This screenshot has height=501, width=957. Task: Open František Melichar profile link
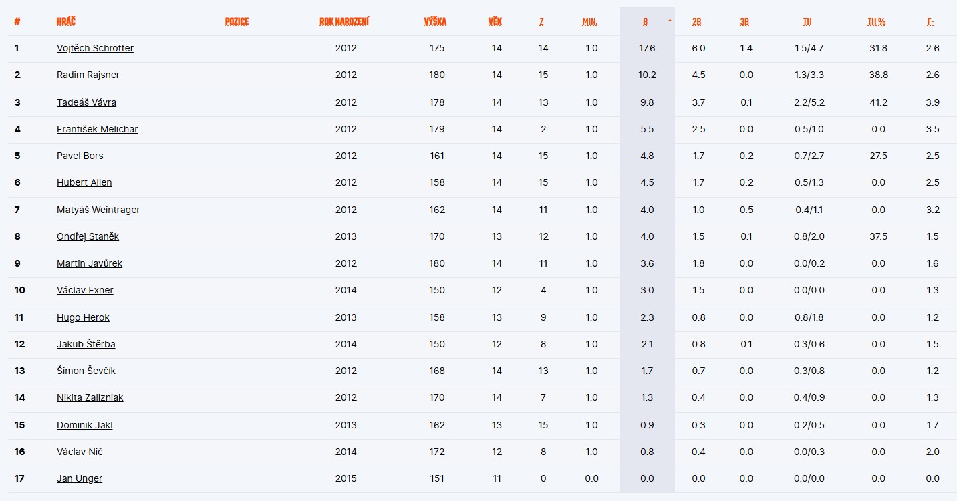(97, 129)
